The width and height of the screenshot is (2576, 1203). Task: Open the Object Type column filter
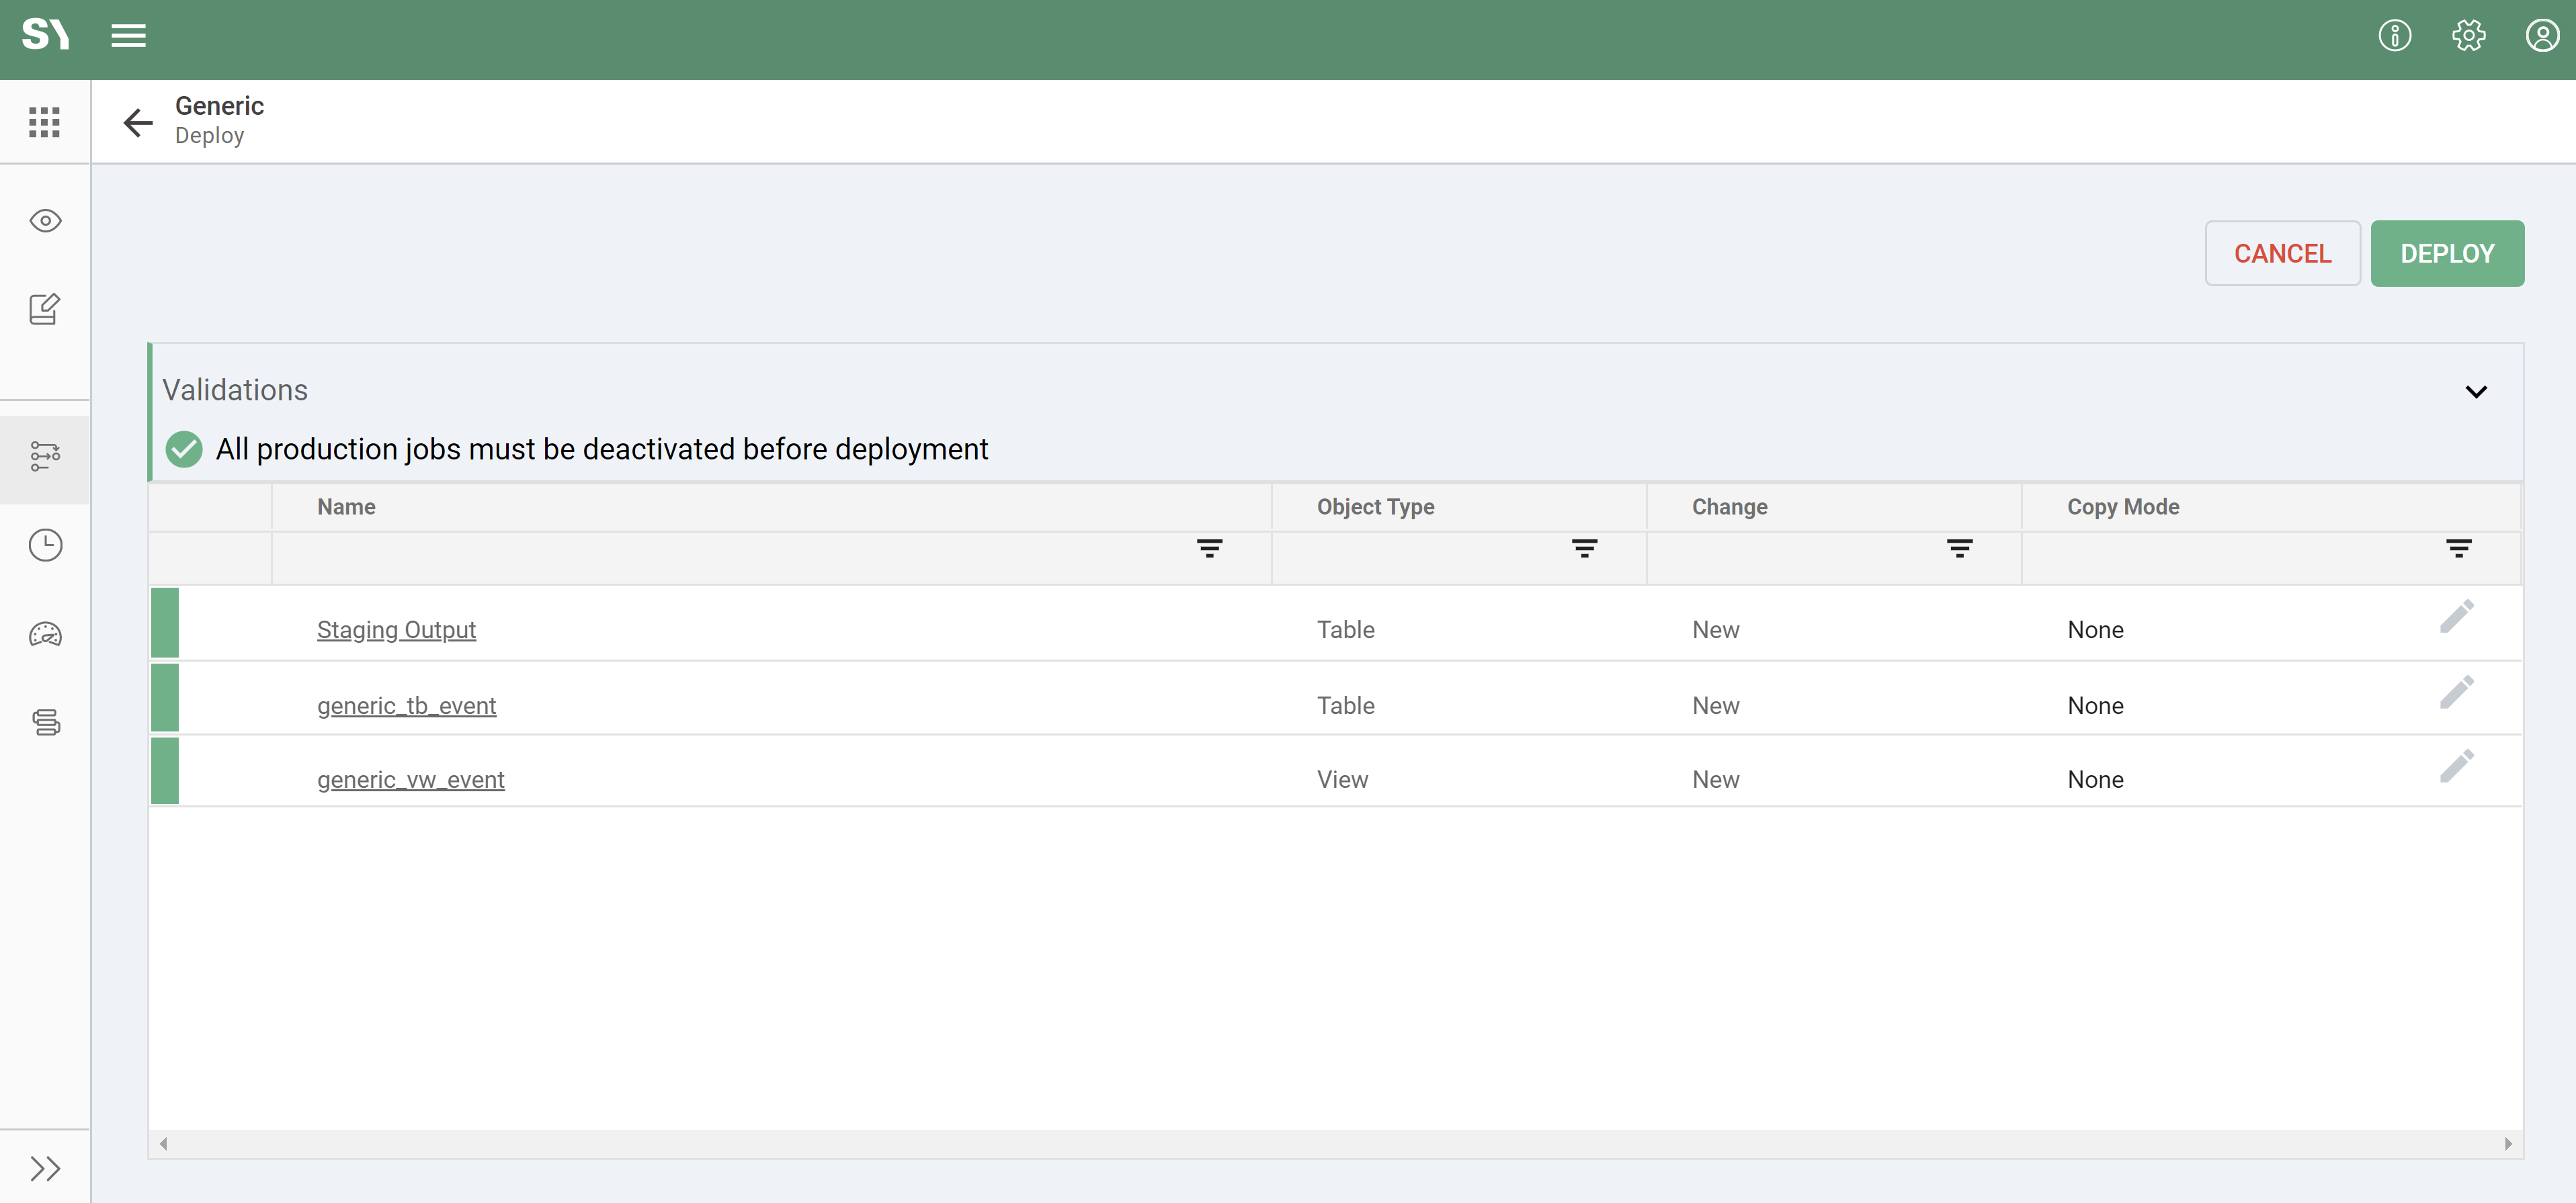tap(1584, 549)
